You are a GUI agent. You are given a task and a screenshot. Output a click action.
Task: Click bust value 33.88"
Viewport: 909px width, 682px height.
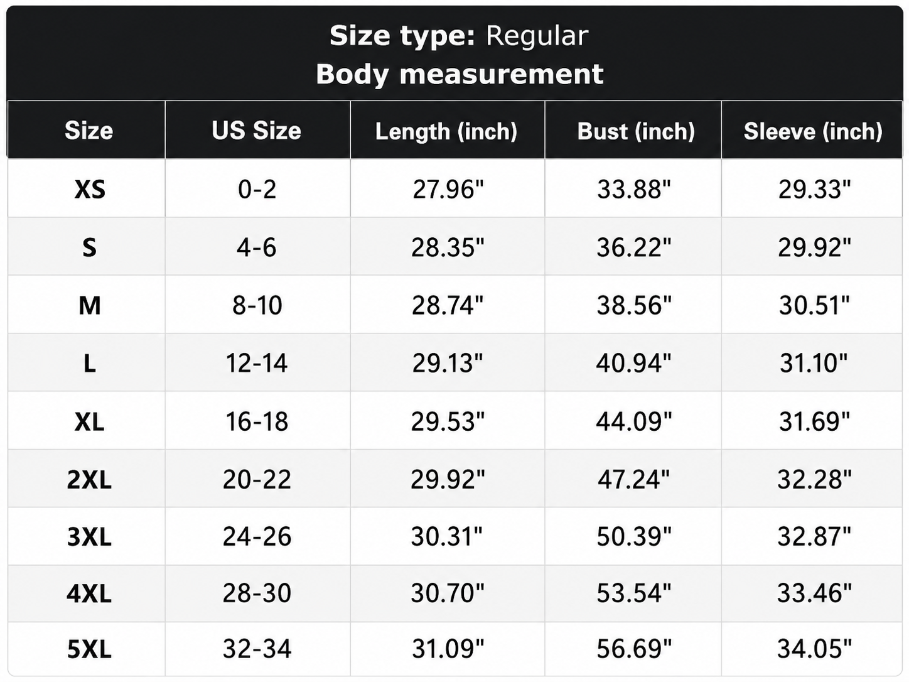(x=633, y=189)
